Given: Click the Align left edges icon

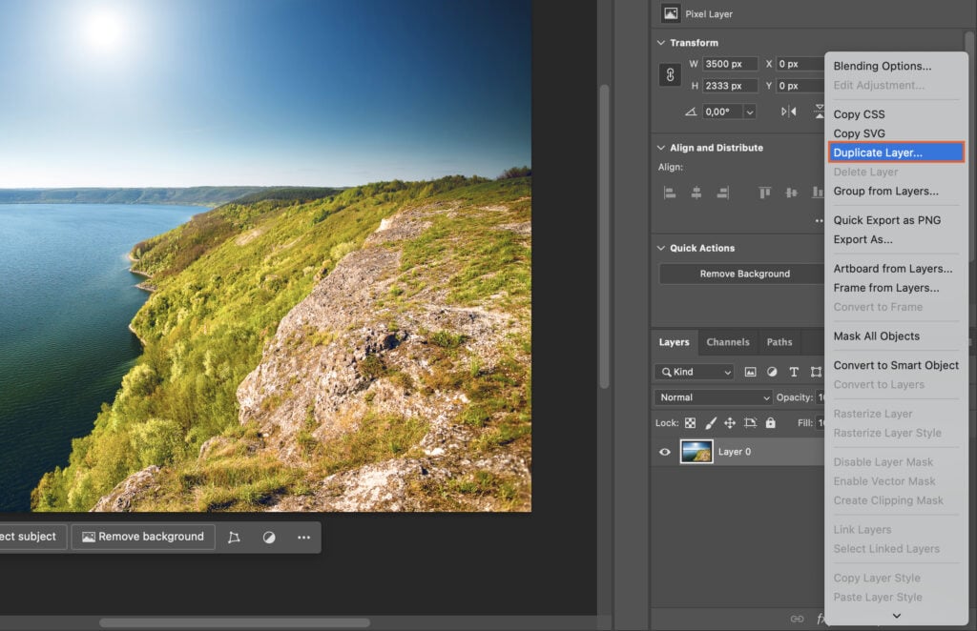Looking at the screenshot, I should tap(670, 193).
